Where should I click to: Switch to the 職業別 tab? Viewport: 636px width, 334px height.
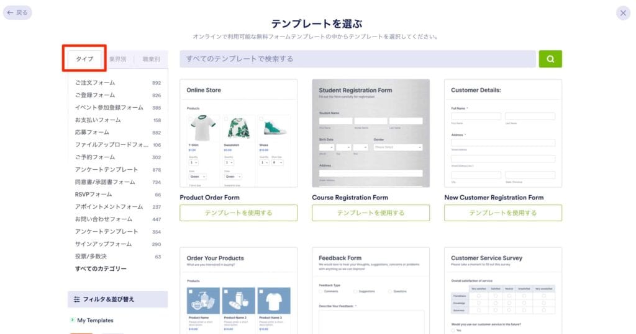coord(152,59)
